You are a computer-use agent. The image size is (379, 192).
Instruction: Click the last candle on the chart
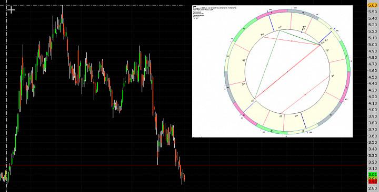[184, 178]
